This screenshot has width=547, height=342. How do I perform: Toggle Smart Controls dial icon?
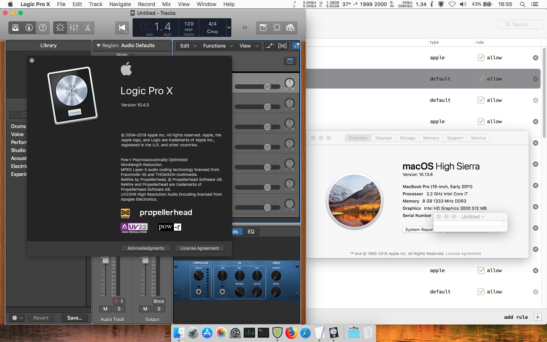(60, 28)
